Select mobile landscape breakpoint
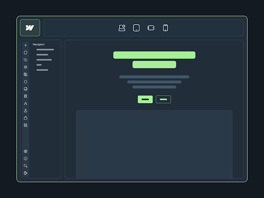Viewport: 264px width, 198px height. pyautogui.click(x=151, y=28)
